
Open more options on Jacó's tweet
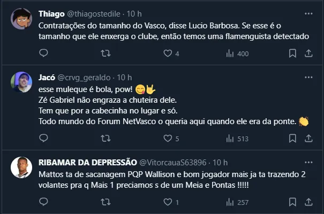(x=308, y=77)
